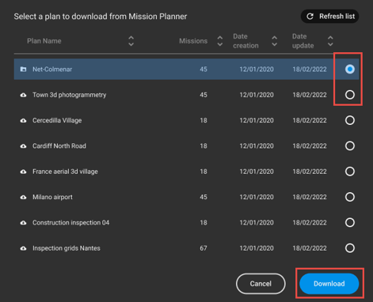Click creation date in France aerial 3d village row
Screen dimensions: 373x302
click(x=257, y=172)
